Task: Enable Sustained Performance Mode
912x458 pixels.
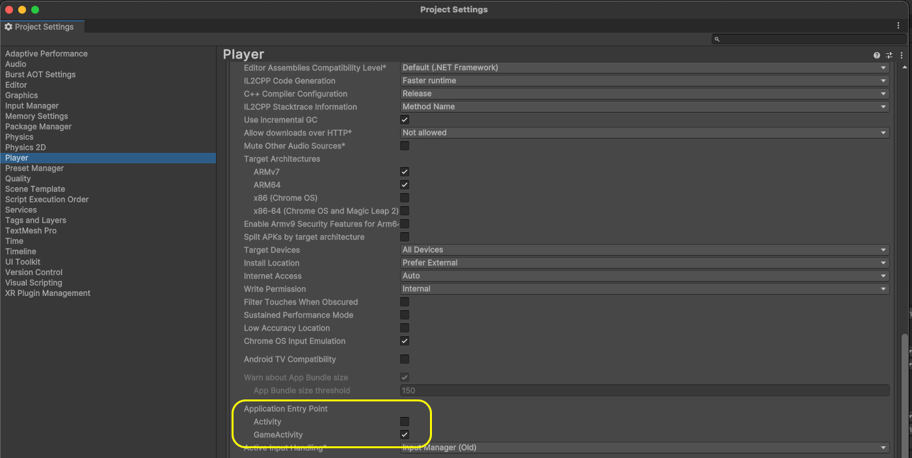Action: (405, 315)
